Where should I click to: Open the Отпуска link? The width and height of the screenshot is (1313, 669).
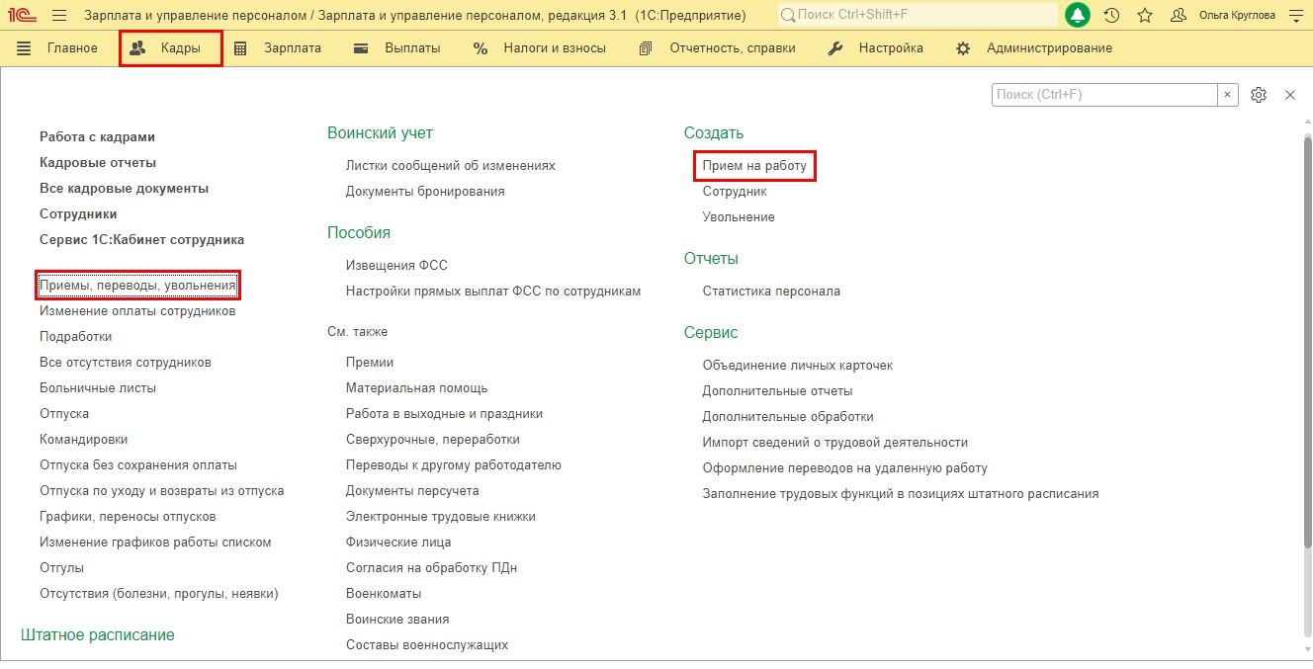[x=64, y=414]
